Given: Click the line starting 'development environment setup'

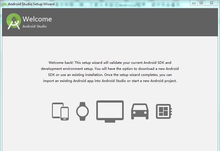Looking at the screenshot, I should [x=110, y=69].
